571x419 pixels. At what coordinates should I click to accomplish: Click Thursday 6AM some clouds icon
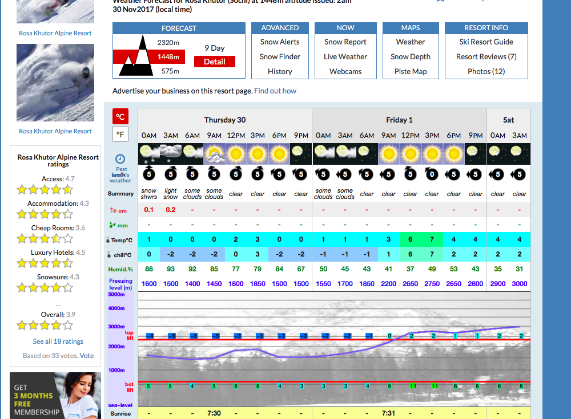click(x=192, y=154)
